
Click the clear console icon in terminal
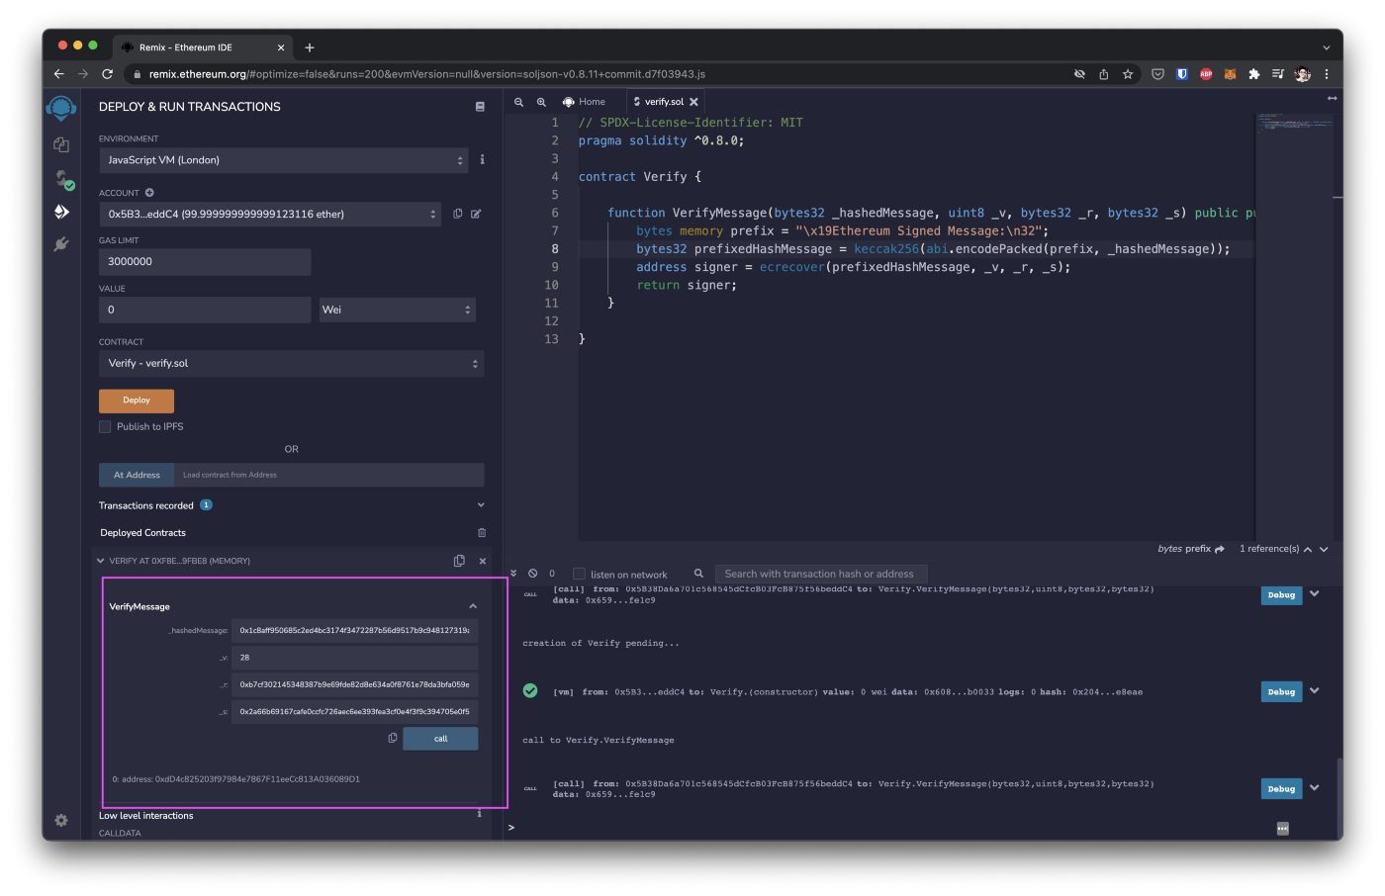533,574
